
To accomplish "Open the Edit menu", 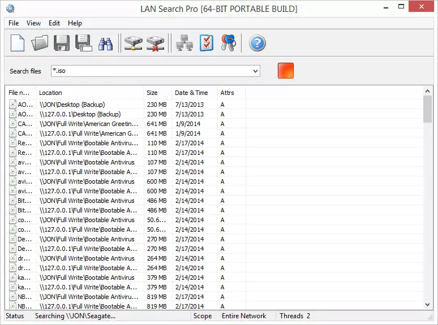I will click(x=54, y=23).
